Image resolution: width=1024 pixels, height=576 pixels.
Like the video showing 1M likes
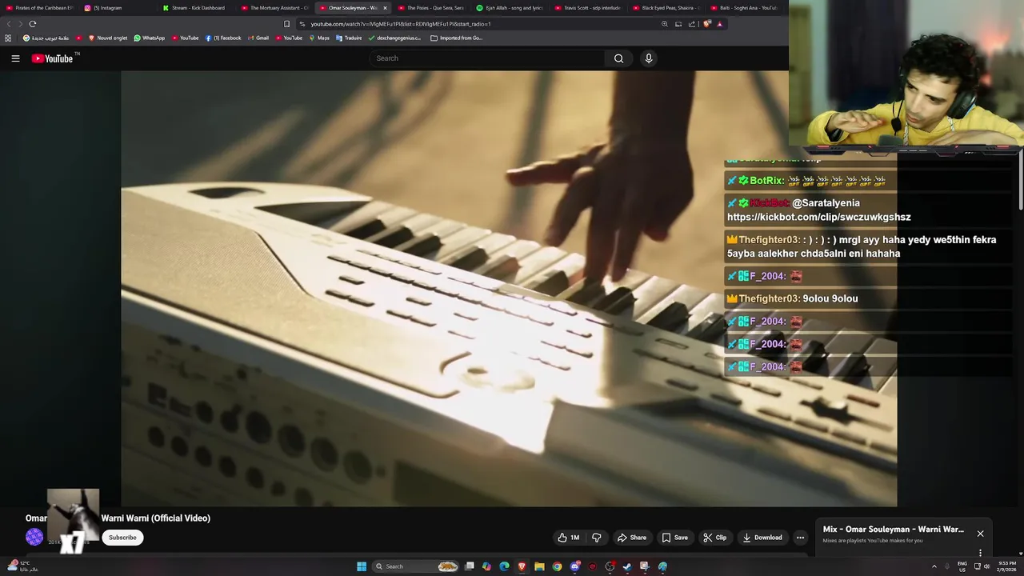click(x=569, y=538)
